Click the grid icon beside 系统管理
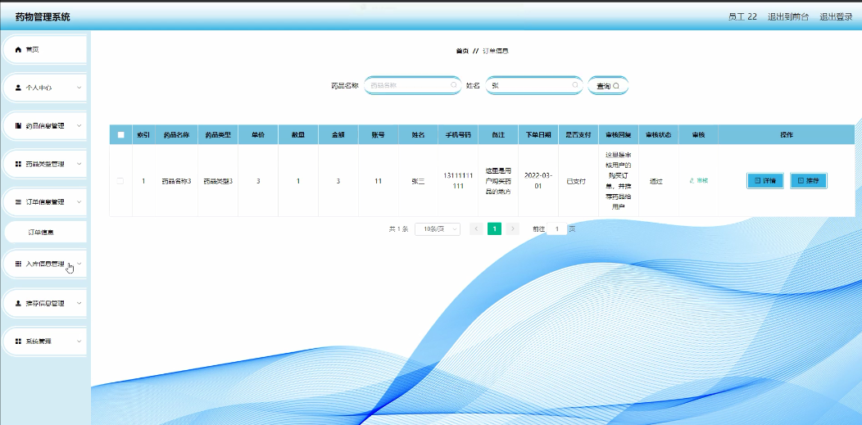Screen dimensions: 862x425 pyautogui.click(x=18, y=341)
